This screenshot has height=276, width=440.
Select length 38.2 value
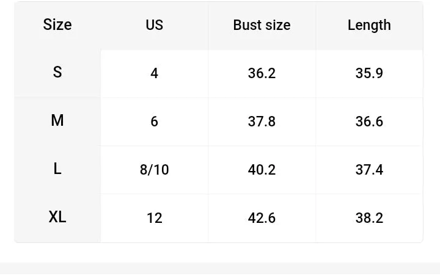369,218
